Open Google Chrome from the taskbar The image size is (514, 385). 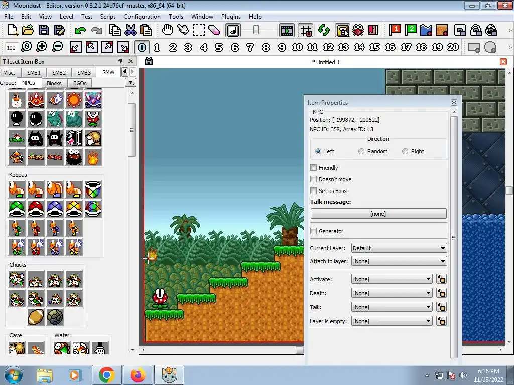(x=106, y=375)
